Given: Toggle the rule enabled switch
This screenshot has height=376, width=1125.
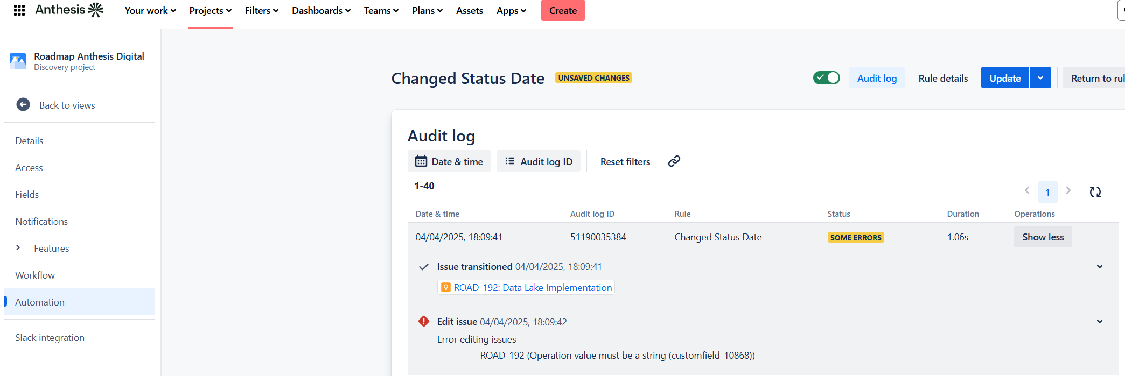Looking at the screenshot, I should click(827, 78).
